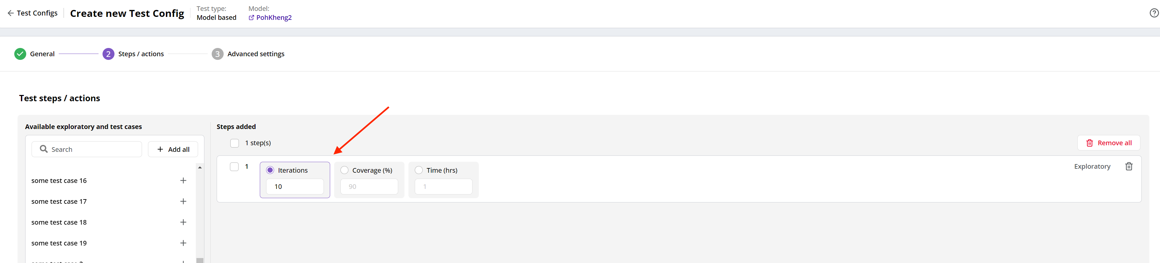1160x263 pixels.
Task: Select the Time (hrs) radio button
Action: point(419,170)
